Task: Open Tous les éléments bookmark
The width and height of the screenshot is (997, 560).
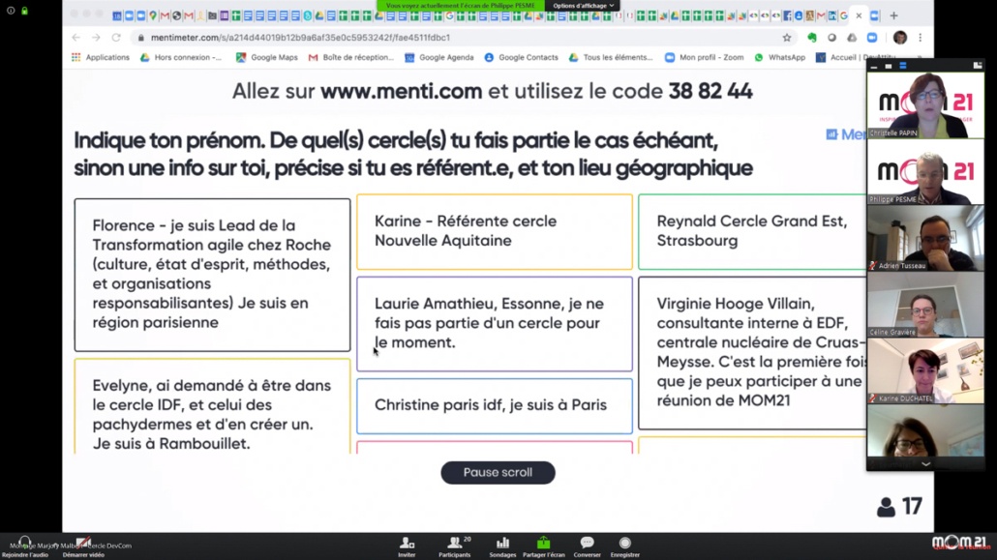Action: pyautogui.click(x=611, y=57)
